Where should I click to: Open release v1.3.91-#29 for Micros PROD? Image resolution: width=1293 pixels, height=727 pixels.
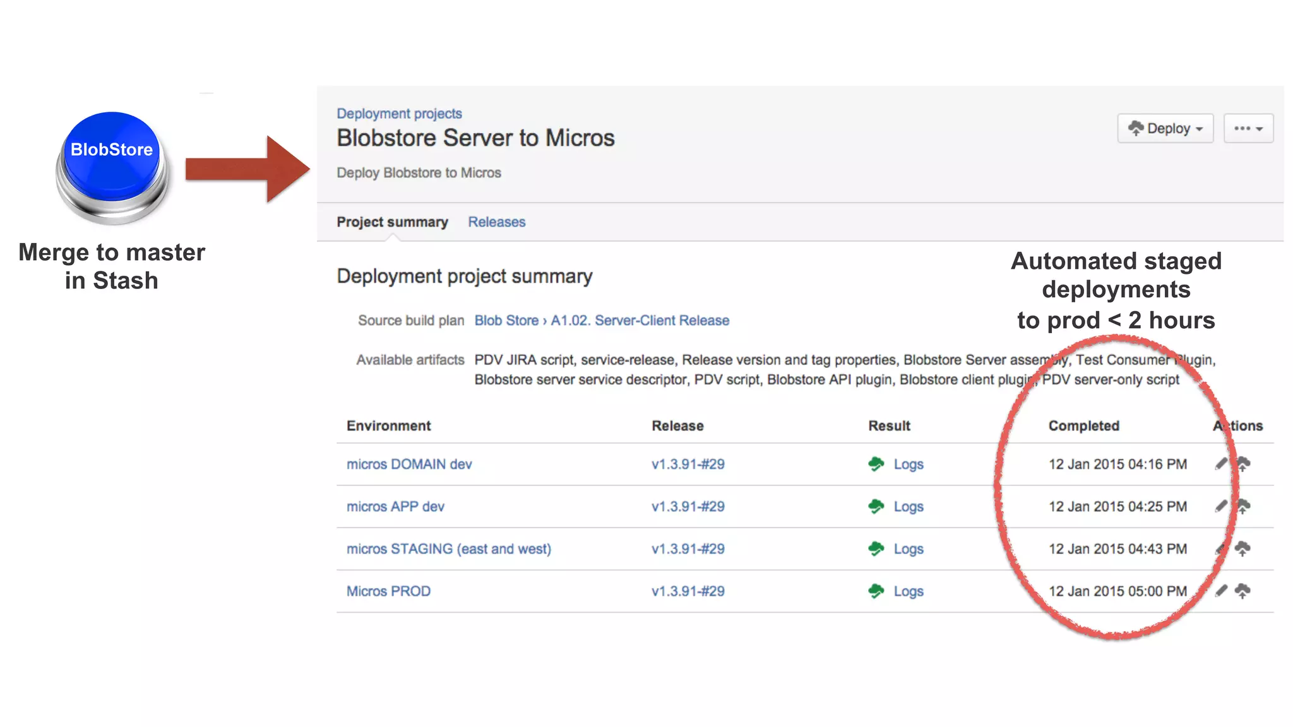tap(688, 591)
